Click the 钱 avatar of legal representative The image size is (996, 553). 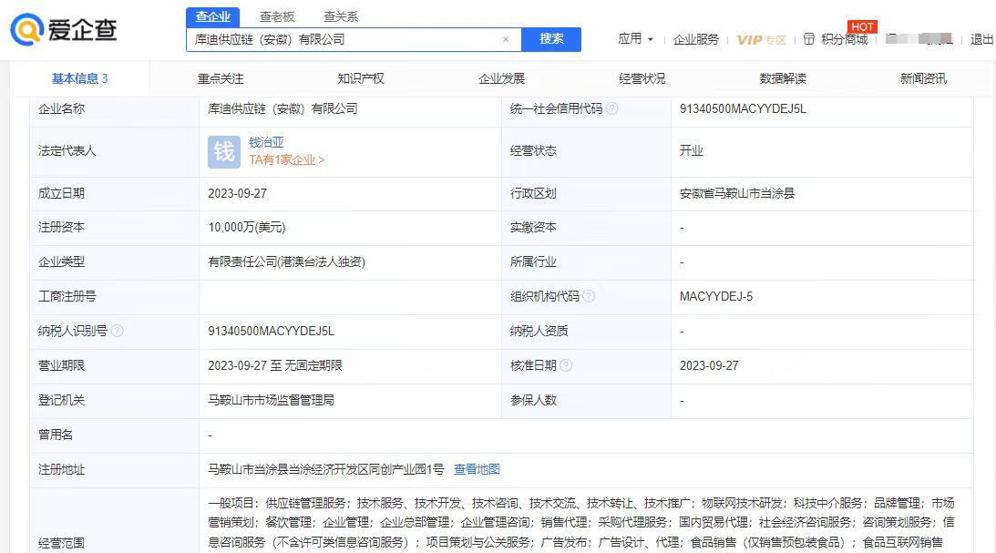[224, 152]
